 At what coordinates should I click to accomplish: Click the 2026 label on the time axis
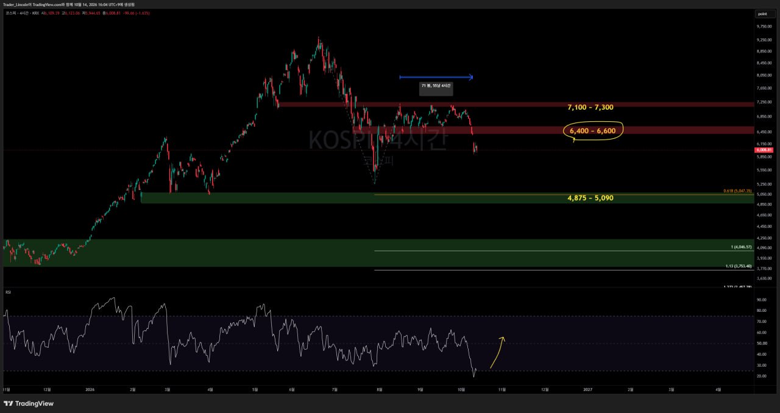tap(90, 389)
